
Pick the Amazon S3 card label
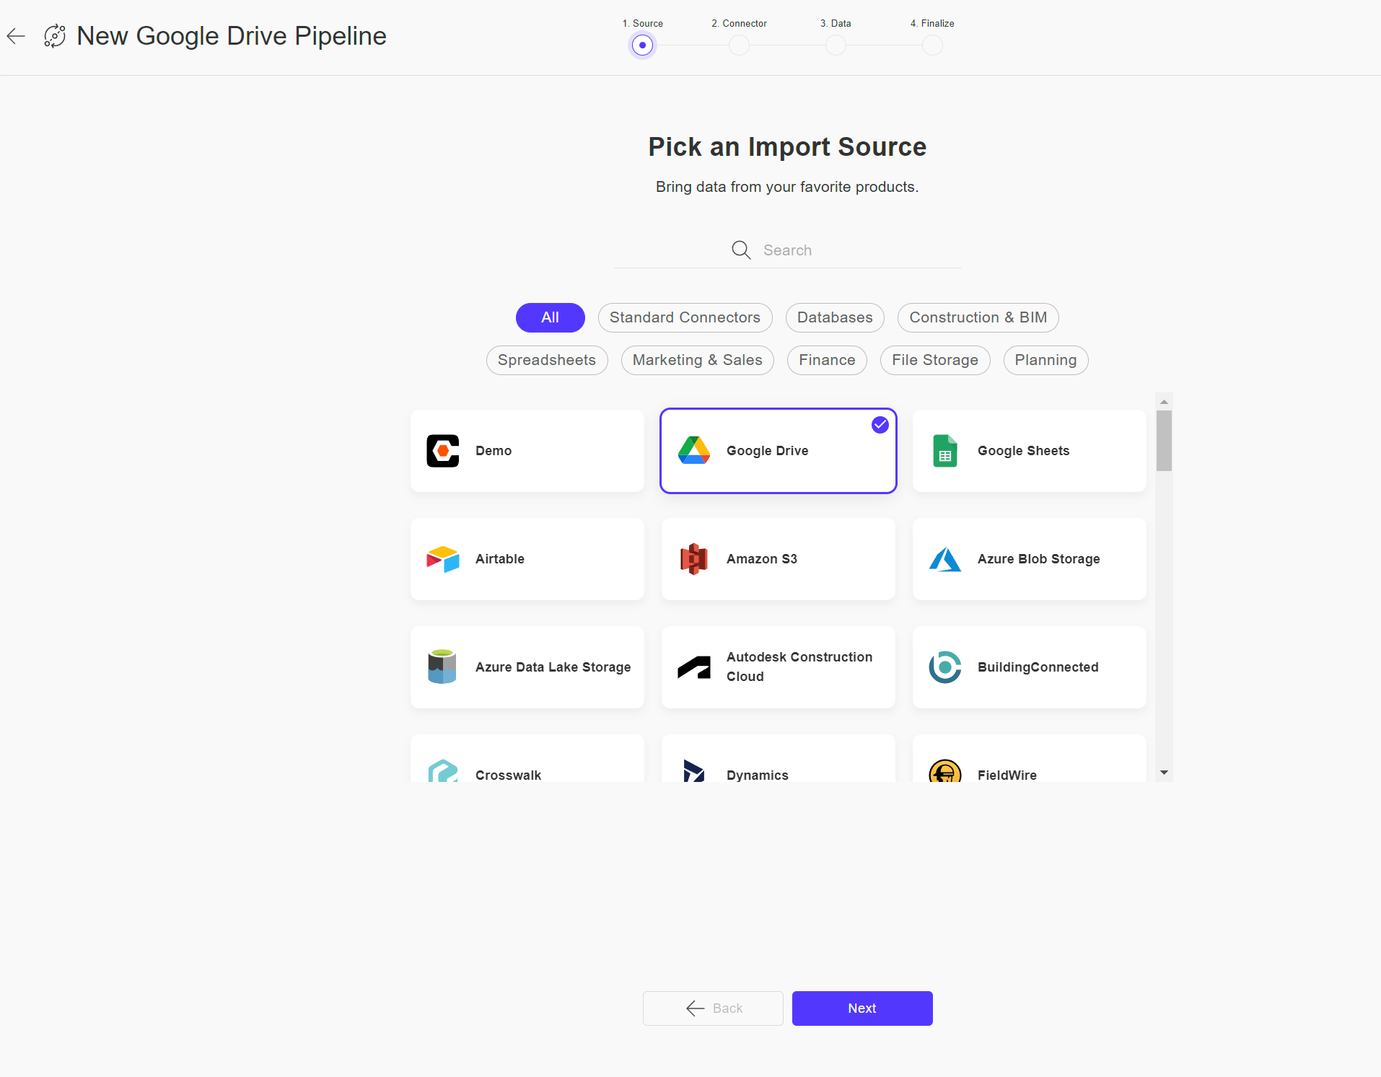(762, 559)
